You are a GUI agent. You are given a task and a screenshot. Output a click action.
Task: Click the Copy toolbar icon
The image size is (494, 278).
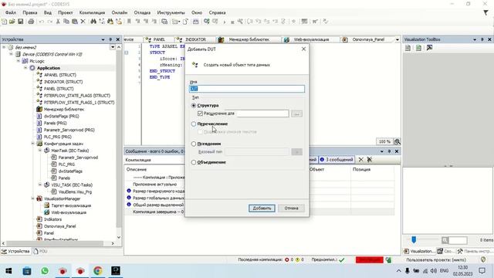click(x=66, y=22)
